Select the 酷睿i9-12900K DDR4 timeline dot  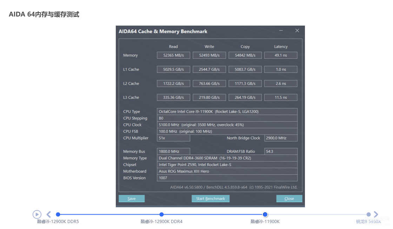tap(162, 215)
